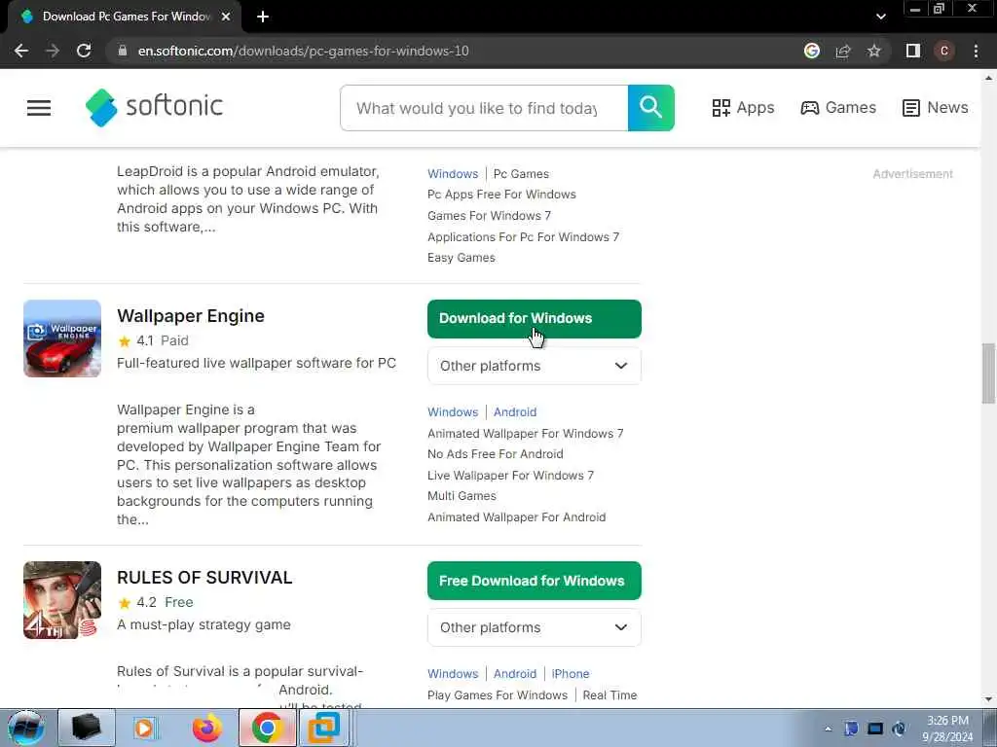Select the Download Pc Games browser tab
This screenshot has width=997, height=747.
pyautogui.click(x=124, y=17)
